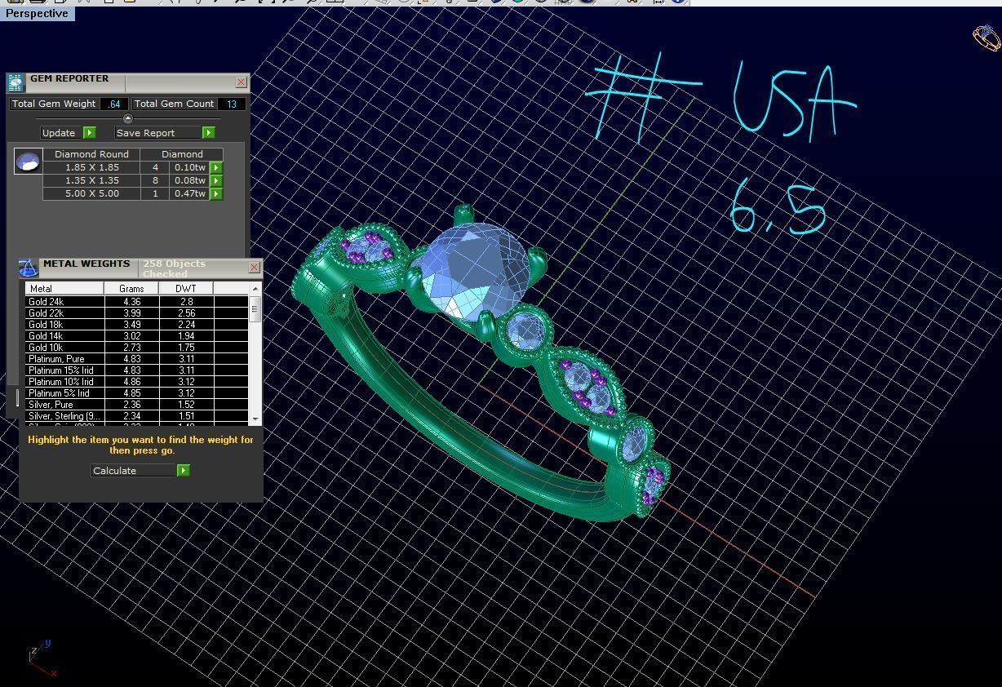Click the 258 Objects Checked label
1002x687 pixels.
(174, 268)
